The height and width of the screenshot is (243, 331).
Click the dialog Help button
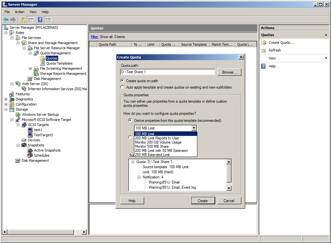[132, 201]
